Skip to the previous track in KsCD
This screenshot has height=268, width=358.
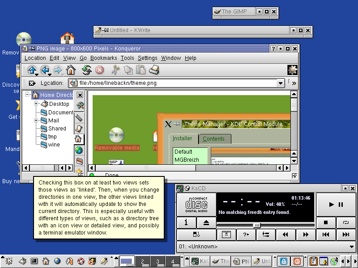[326, 234]
